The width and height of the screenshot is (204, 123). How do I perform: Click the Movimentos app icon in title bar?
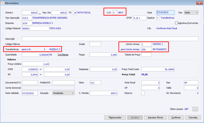(x=3, y=3)
